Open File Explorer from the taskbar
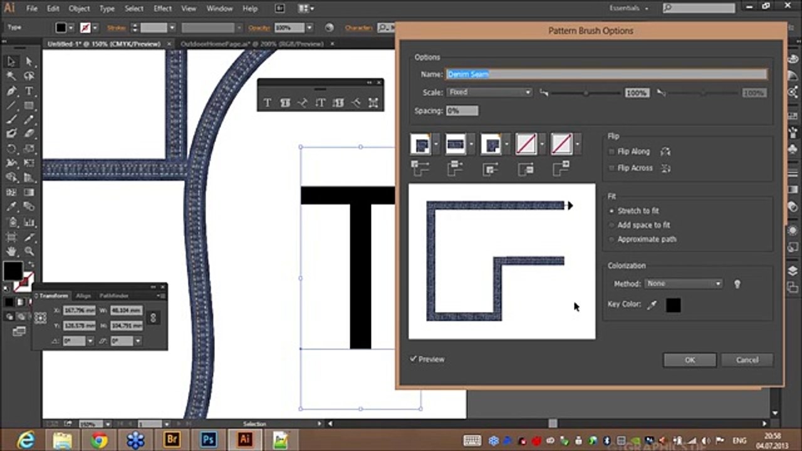 [62, 440]
